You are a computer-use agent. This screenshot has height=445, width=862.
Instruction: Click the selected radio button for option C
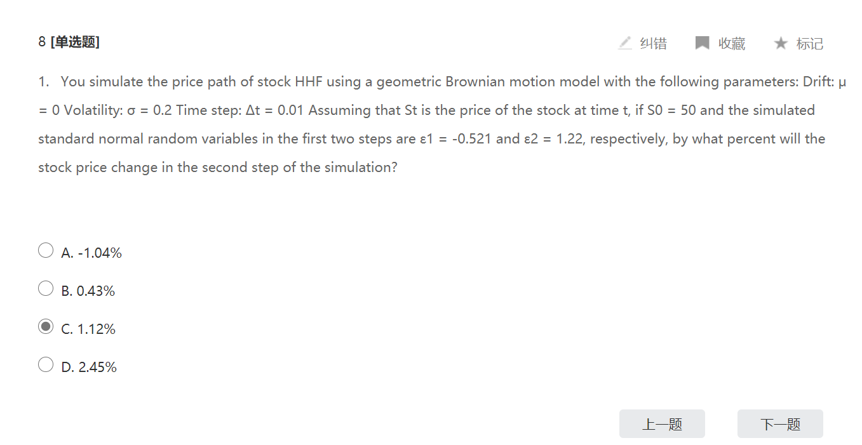point(46,327)
